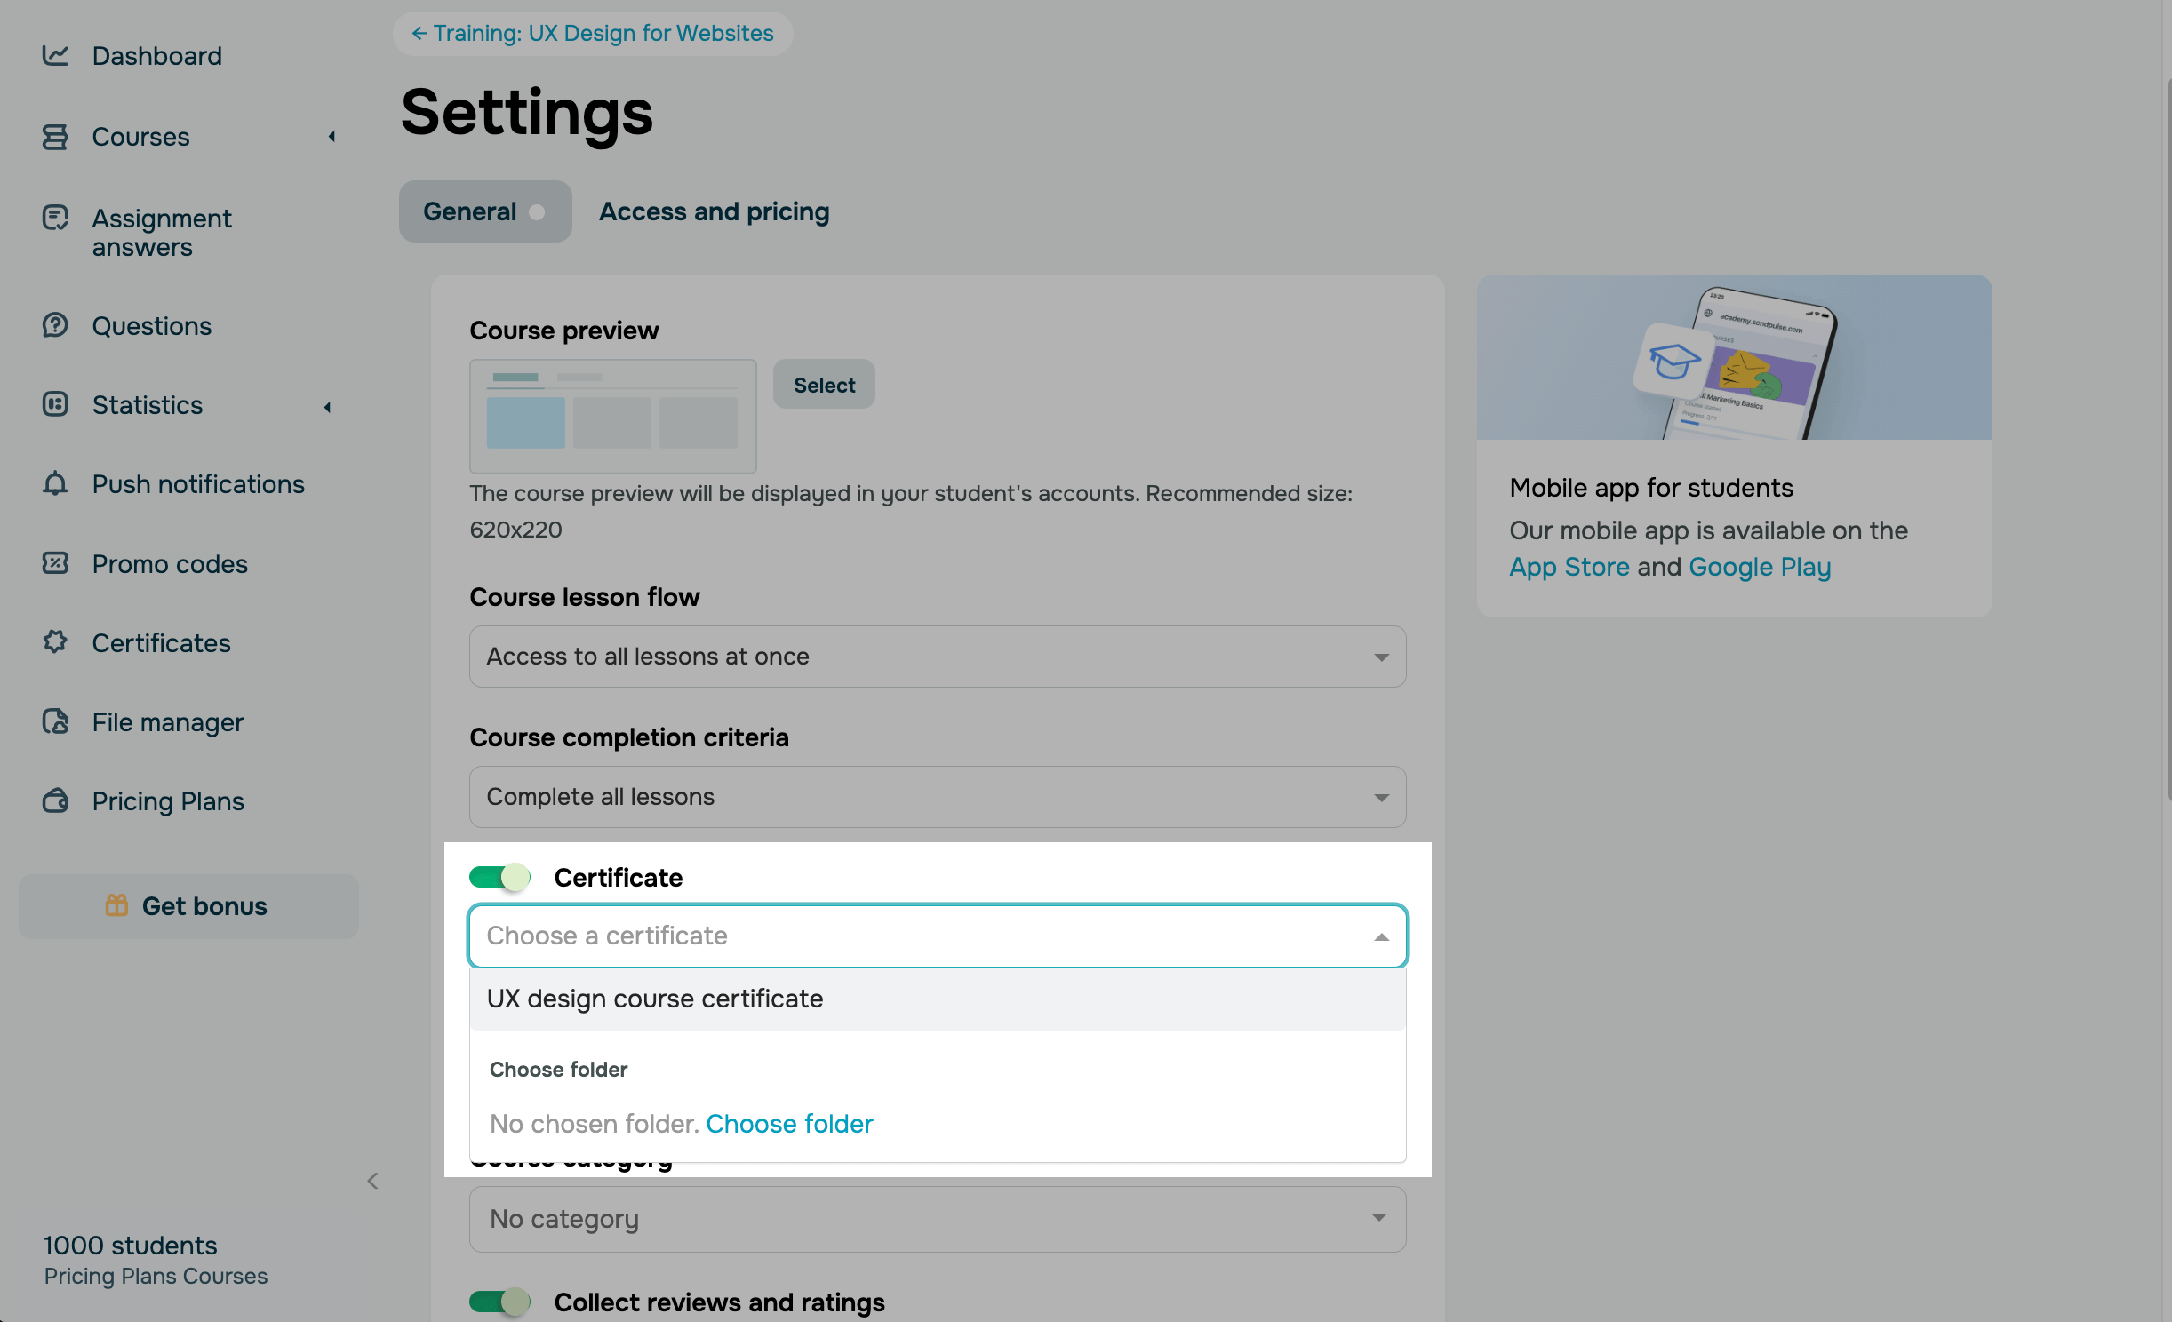
Task: Click the course preview thumbnail
Action: click(612, 416)
